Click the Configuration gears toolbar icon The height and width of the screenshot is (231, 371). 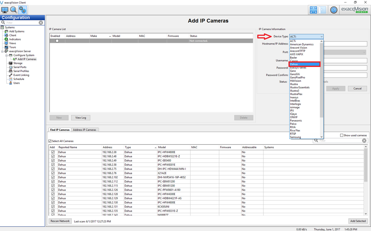tap(23, 10)
